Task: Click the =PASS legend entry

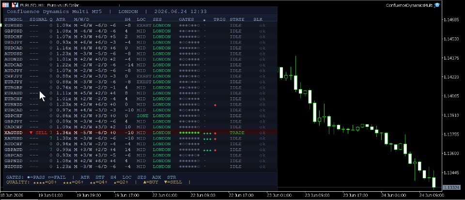Action: tap(36, 177)
